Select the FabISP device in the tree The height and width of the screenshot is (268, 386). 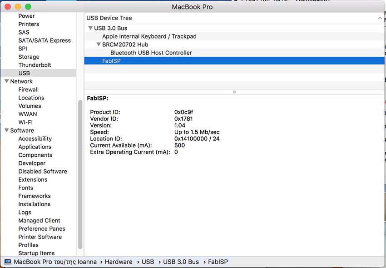click(x=111, y=60)
